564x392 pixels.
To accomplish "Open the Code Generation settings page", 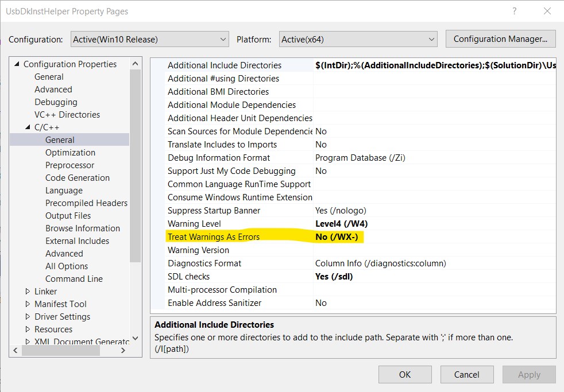I will [77, 177].
